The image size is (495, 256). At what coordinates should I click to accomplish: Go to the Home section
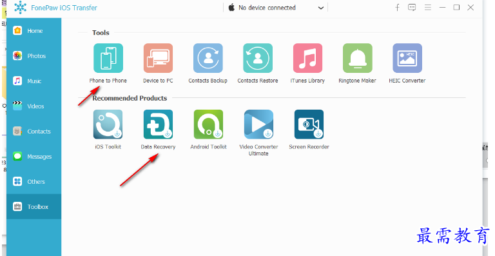[x=34, y=30]
